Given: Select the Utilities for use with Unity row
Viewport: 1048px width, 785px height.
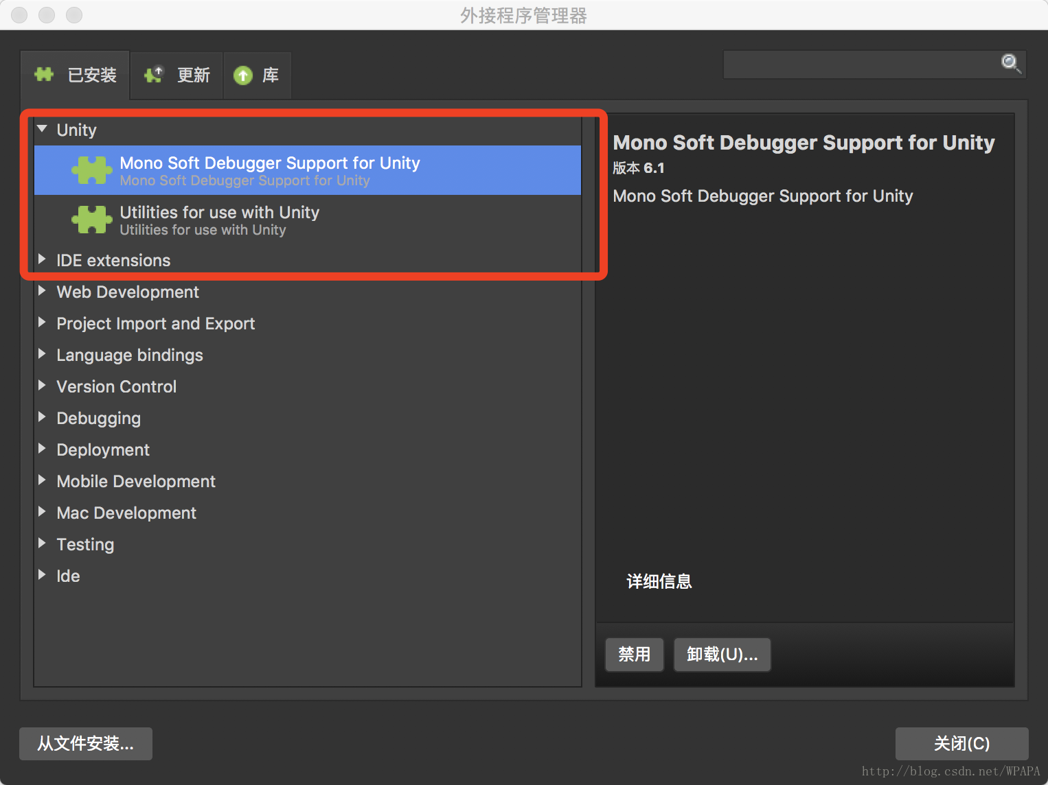Looking at the screenshot, I should [x=308, y=220].
